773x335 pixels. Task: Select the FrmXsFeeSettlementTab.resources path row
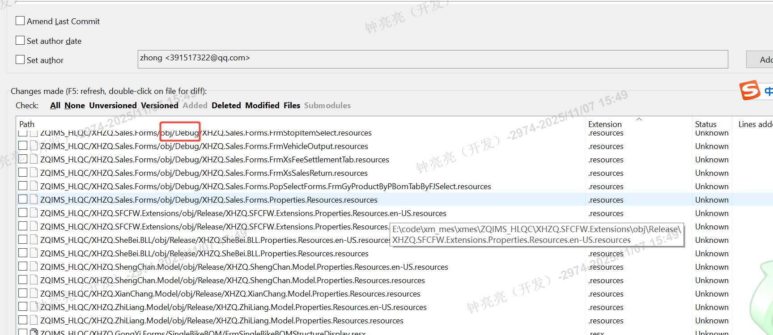(215, 160)
